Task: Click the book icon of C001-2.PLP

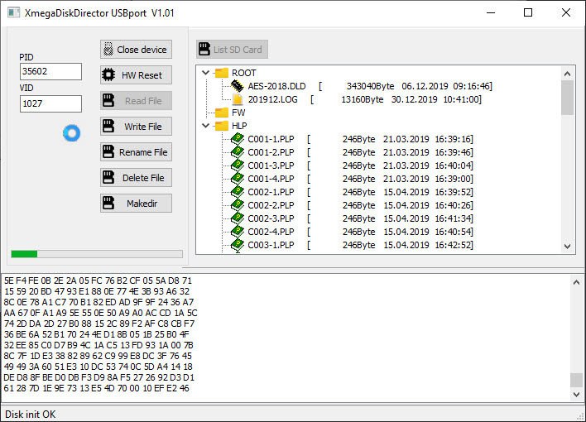Action: [238, 152]
